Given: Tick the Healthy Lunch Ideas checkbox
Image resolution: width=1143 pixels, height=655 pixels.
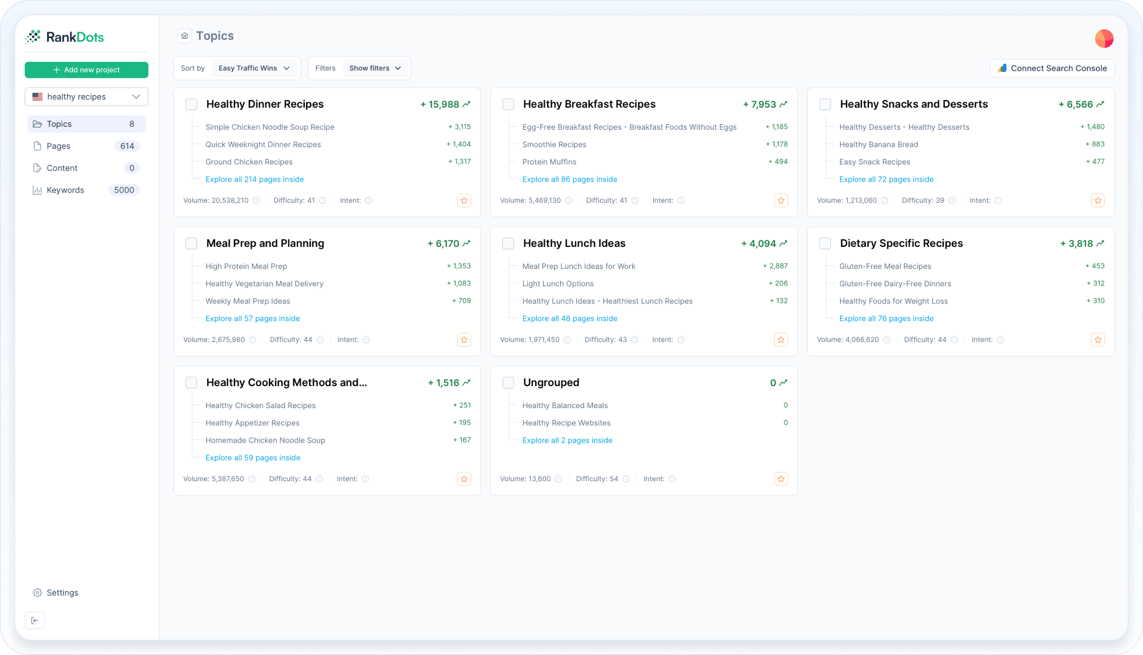Looking at the screenshot, I should tap(508, 243).
